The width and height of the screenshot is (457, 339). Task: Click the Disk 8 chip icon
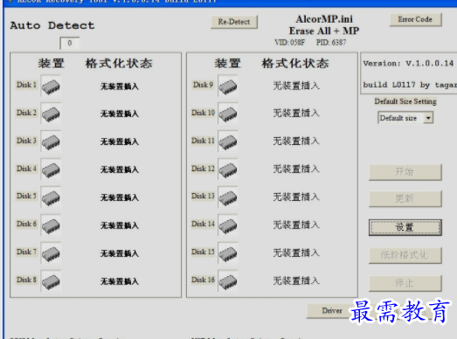[51, 281]
